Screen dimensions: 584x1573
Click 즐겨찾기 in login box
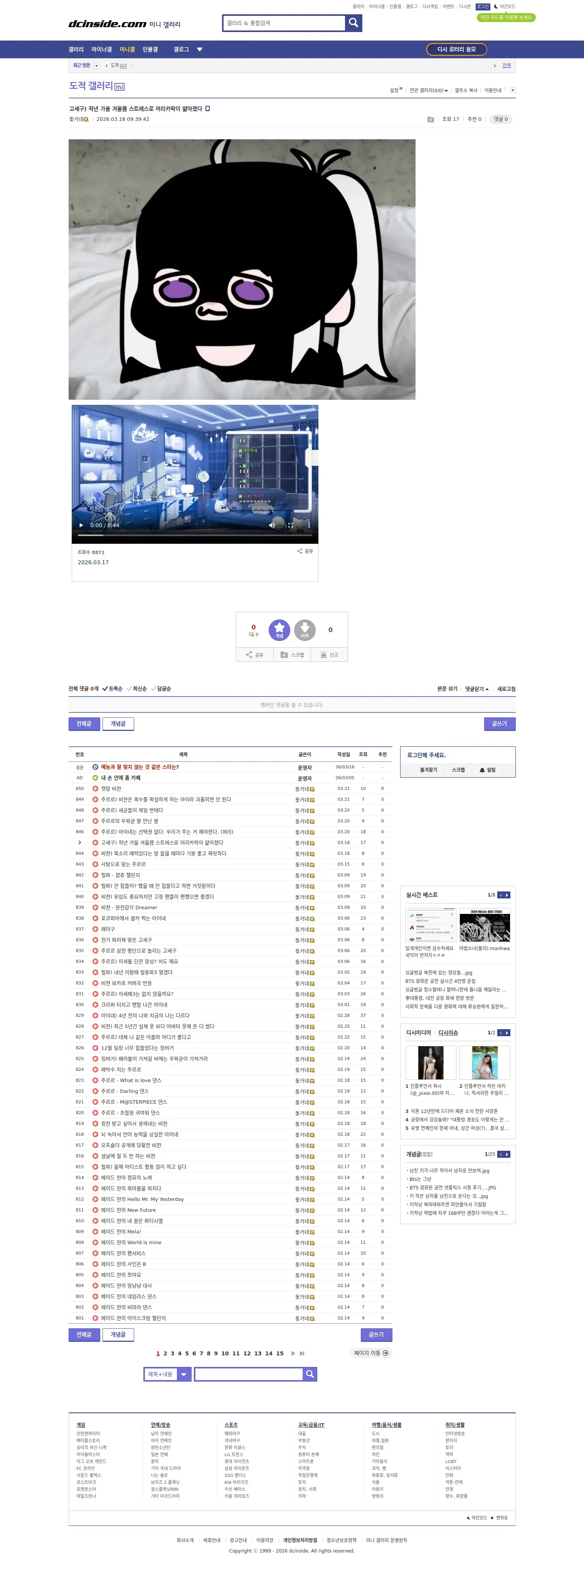click(428, 770)
